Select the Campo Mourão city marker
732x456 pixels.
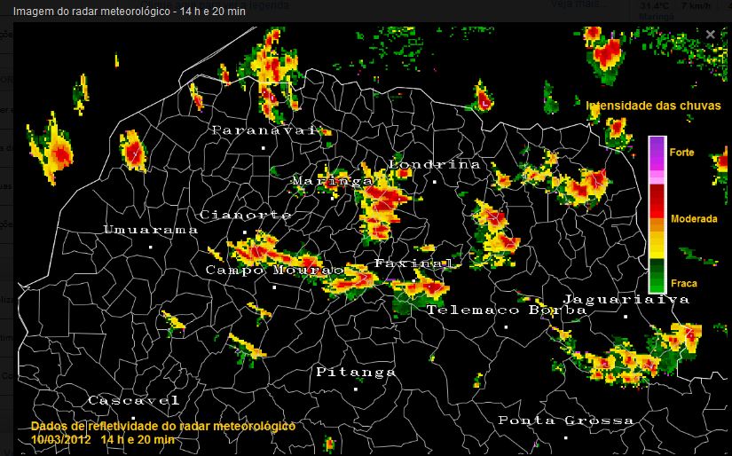click(274, 287)
